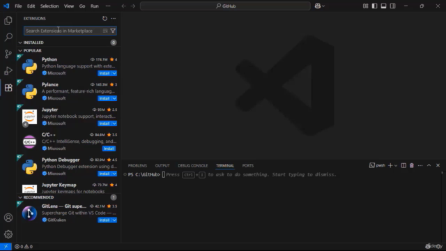446x251 pixels.
Task: Open the Run menu
Action: pyautogui.click(x=95, y=6)
